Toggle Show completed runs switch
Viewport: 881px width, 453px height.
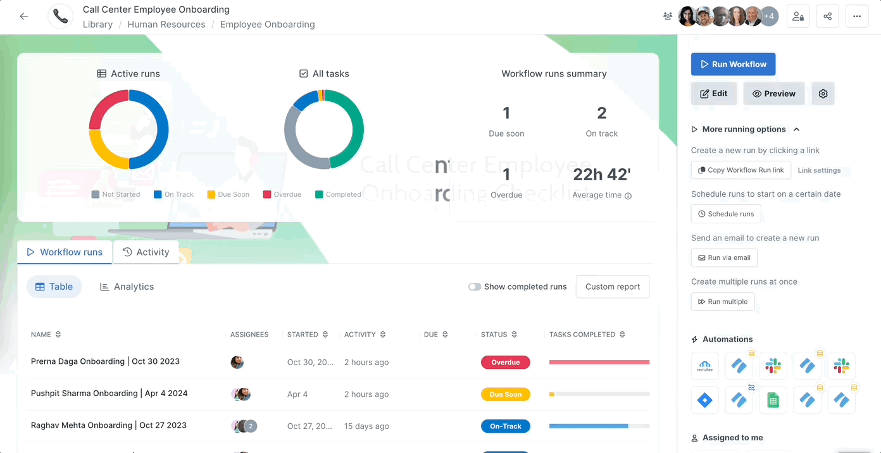(475, 287)
